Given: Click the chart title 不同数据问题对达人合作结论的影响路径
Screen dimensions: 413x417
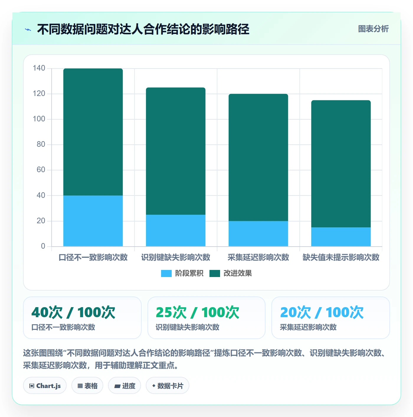Looking at the screenshot, I should (143, 29).
